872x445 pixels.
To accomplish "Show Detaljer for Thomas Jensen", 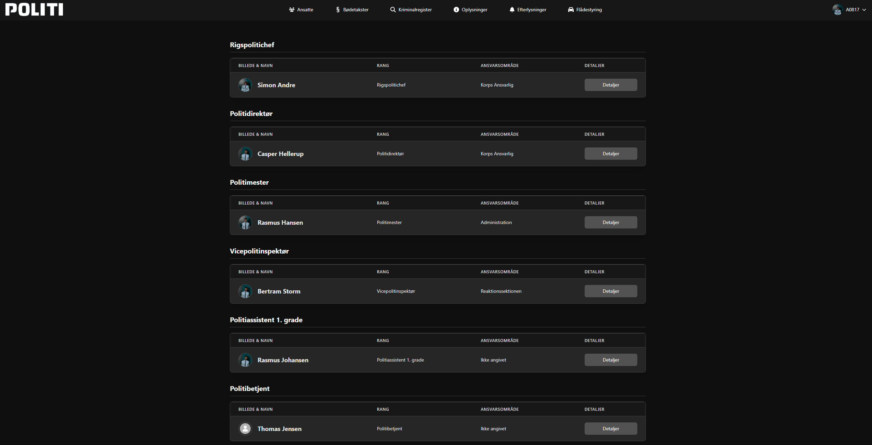I will tap(611, 429).
